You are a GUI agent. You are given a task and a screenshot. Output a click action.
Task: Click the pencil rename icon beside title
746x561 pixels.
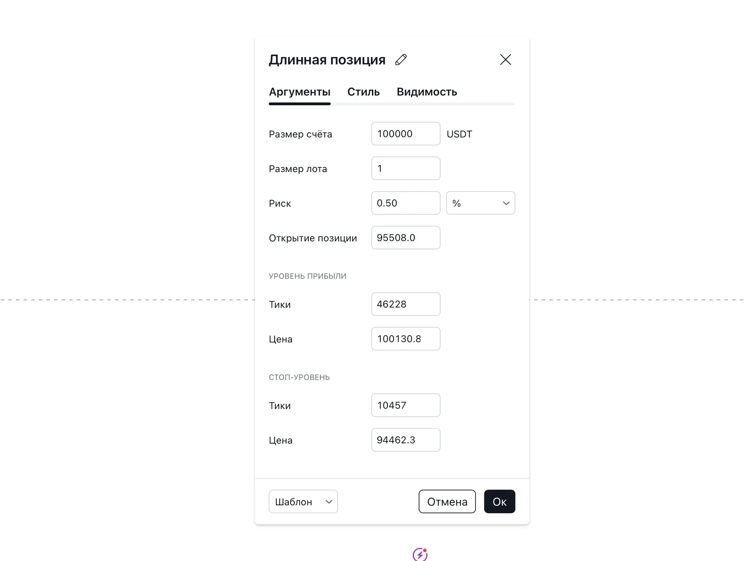[401, 60]
